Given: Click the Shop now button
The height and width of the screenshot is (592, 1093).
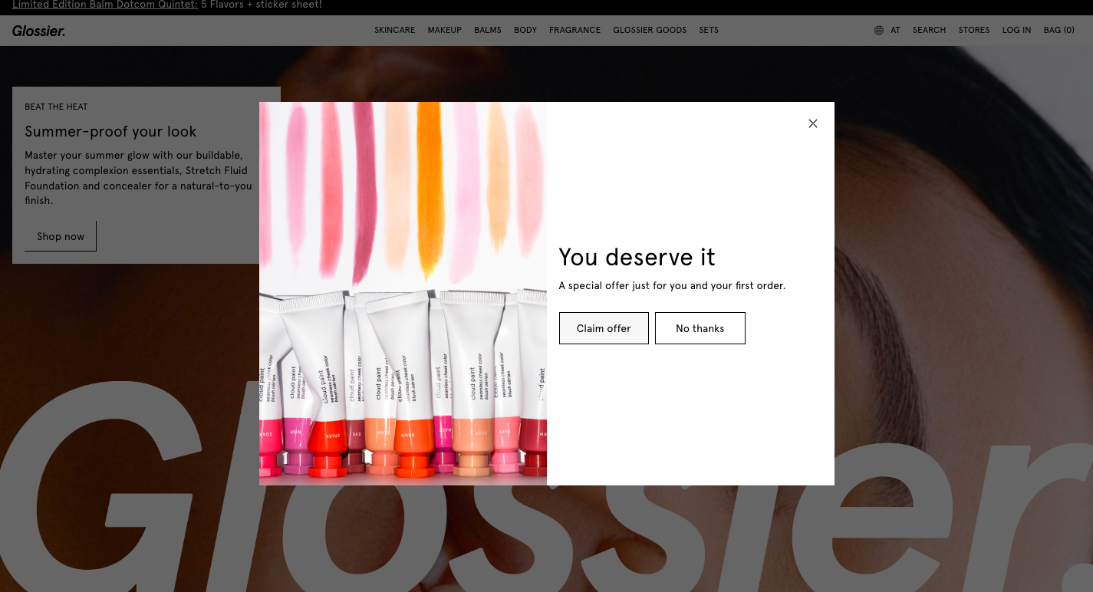Looking at the screenshot, I should click(61, 236).
